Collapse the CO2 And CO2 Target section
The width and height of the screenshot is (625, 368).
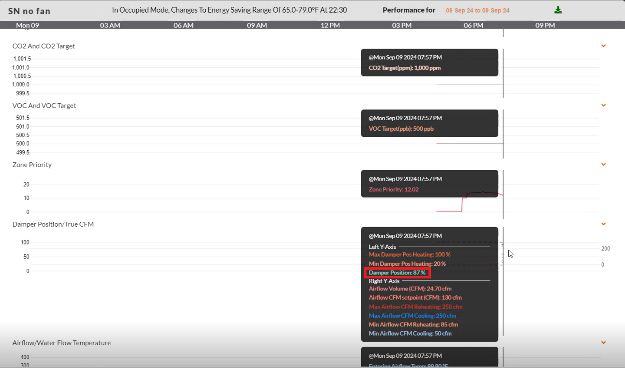click(603, 46)
